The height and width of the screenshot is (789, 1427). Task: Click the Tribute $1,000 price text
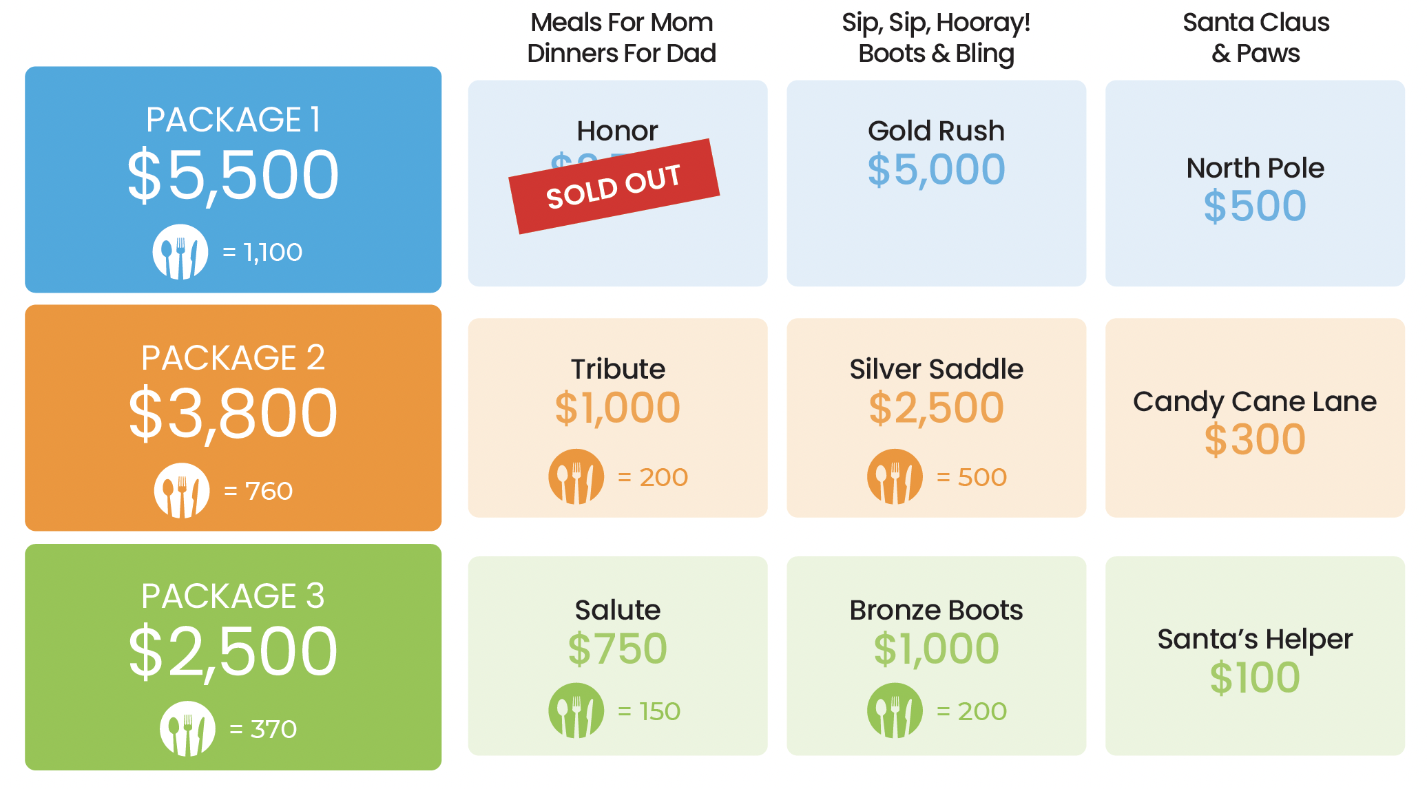point(618,408)
